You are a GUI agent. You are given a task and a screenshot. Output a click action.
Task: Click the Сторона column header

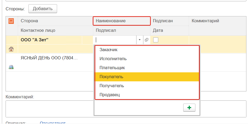coord(29,21)
